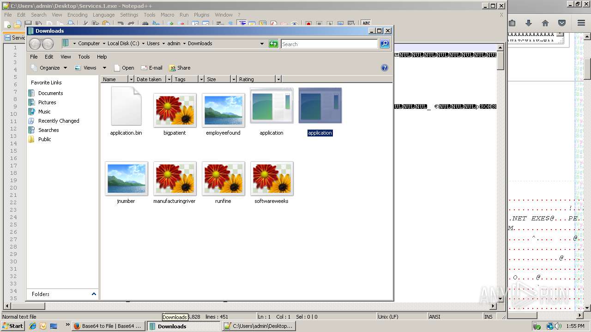The height and width of the screenshot is (332, 591).
Task: Open Explorer help via blue question icon
Action: 384,68
